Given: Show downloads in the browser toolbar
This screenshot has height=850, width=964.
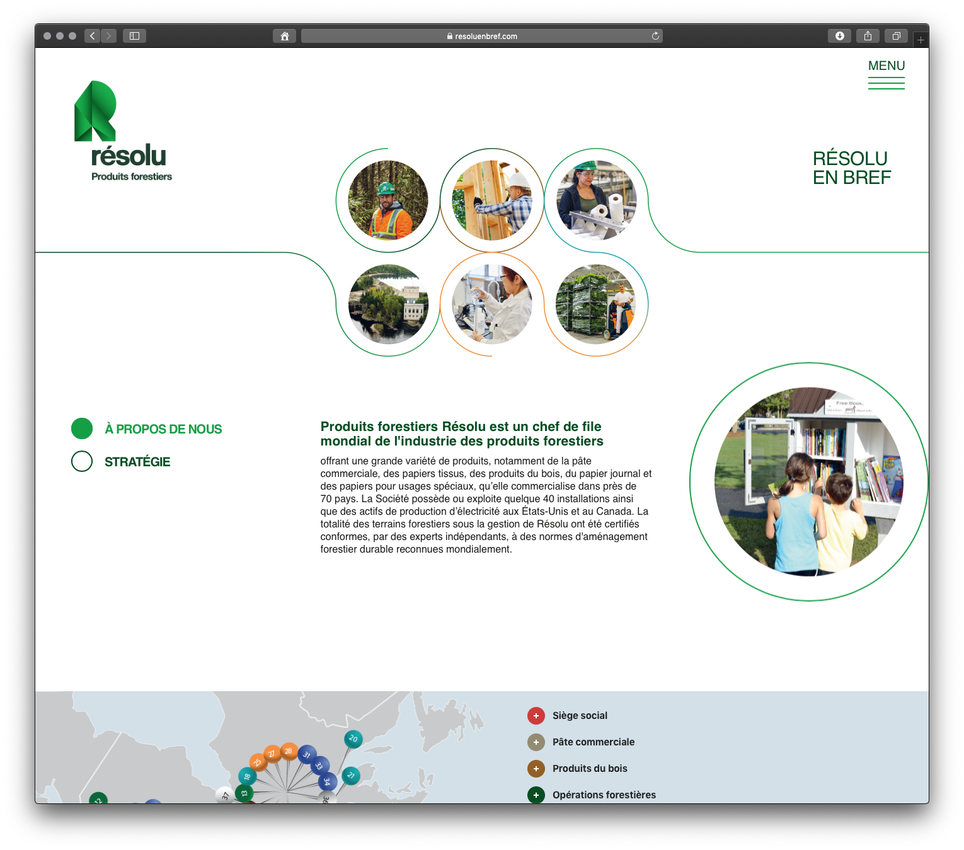Looking at the screenshot, I should coord(839,36).
